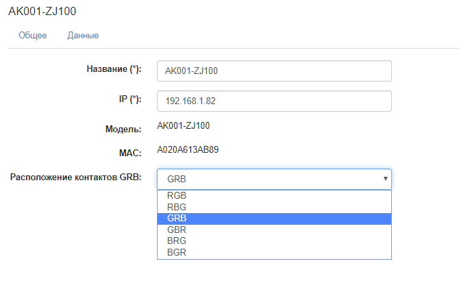Select BGR option in the list
Screen dimensions: 459x283
[177, 253]
